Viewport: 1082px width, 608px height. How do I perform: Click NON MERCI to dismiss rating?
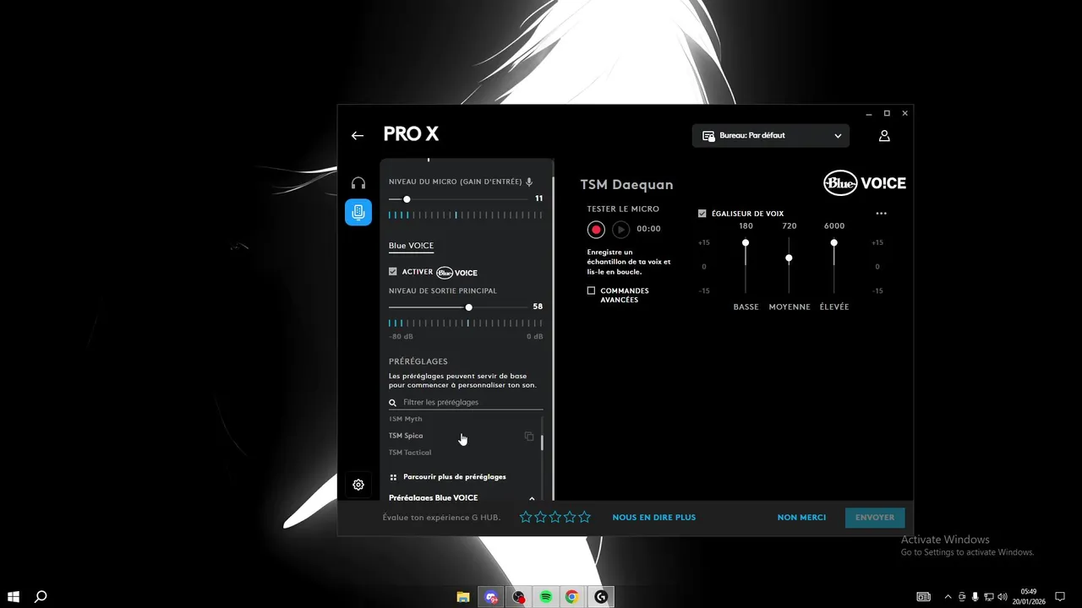[801, 517]
